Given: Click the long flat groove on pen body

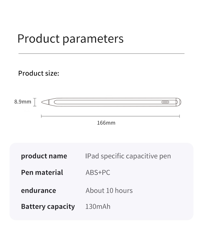Looking at the screenshot, I should [x=108, y=102].
